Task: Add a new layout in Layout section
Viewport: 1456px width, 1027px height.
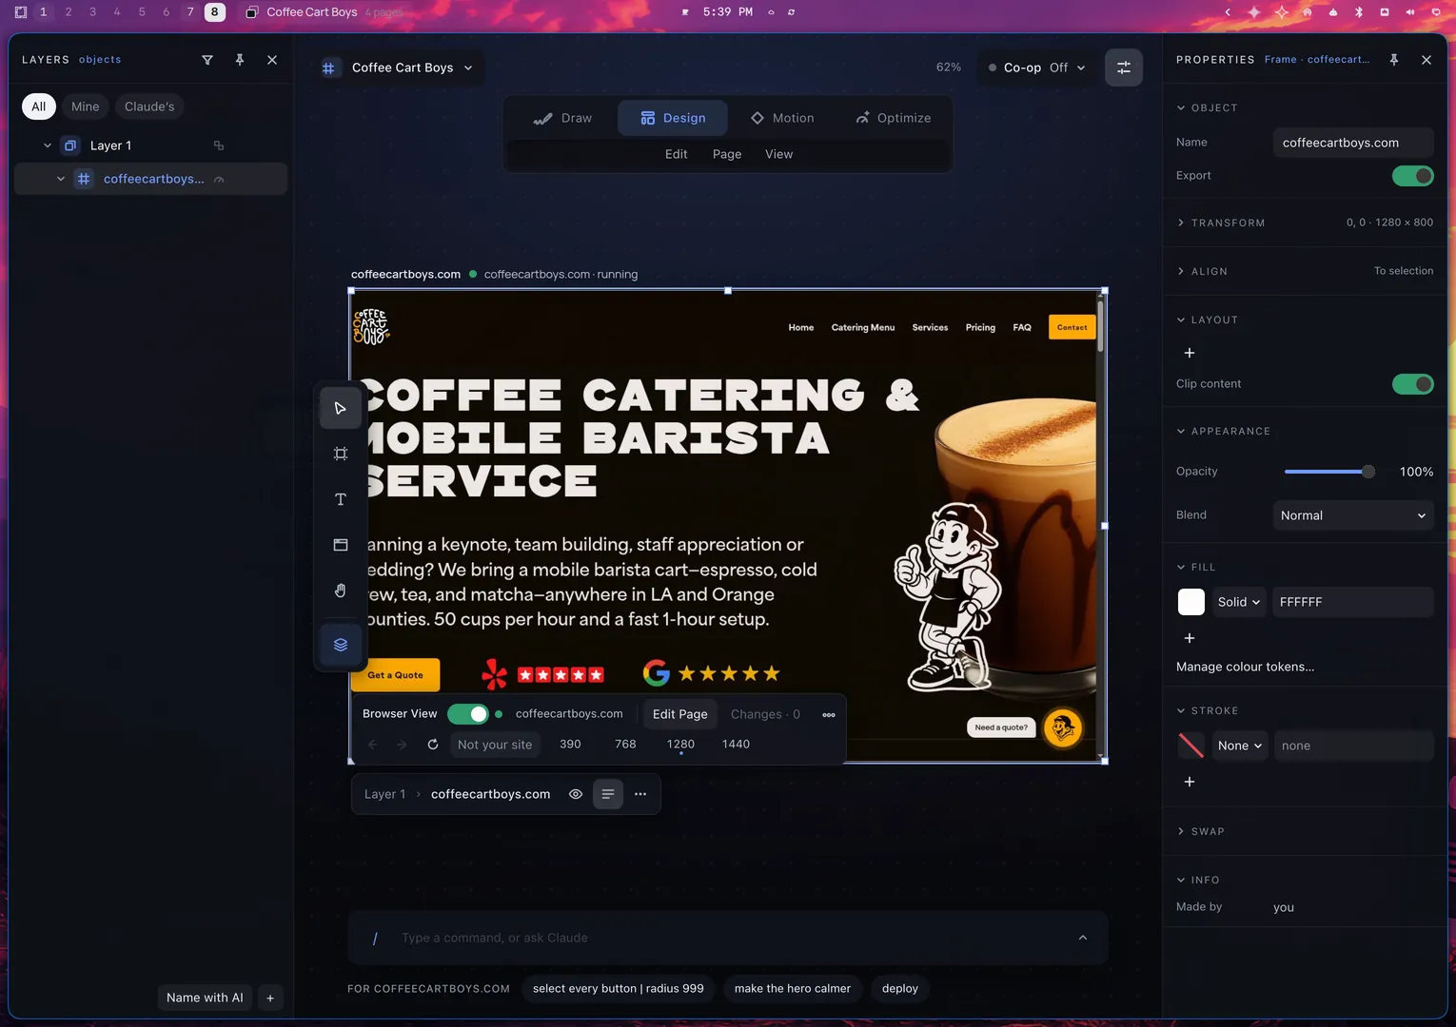Action: pyautogui.click(x=1190, y=353)
